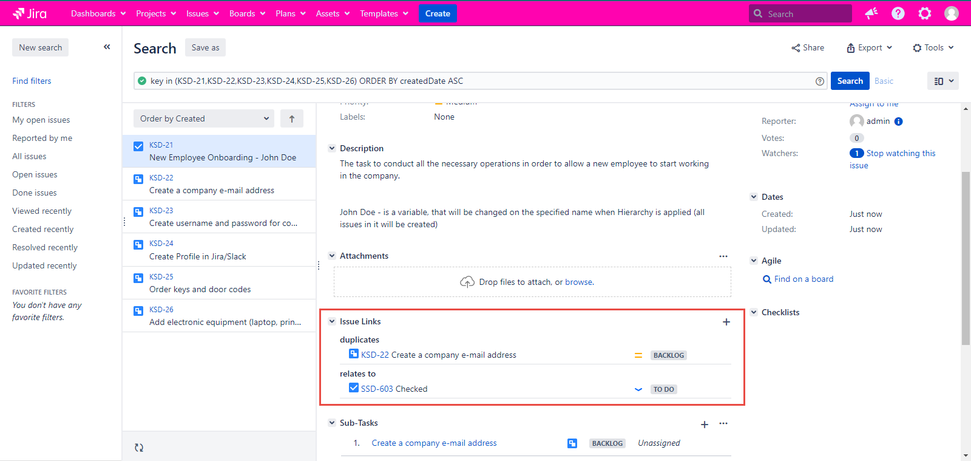Screen dimensions: 971x461
Task: Open the Dashboards menu
Action: [x=98, y=13]
